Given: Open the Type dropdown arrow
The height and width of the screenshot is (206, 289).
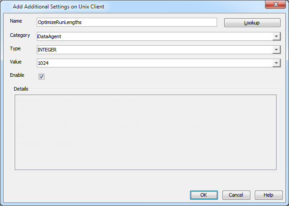Looking at the screenshot, I should coord(277,50).
